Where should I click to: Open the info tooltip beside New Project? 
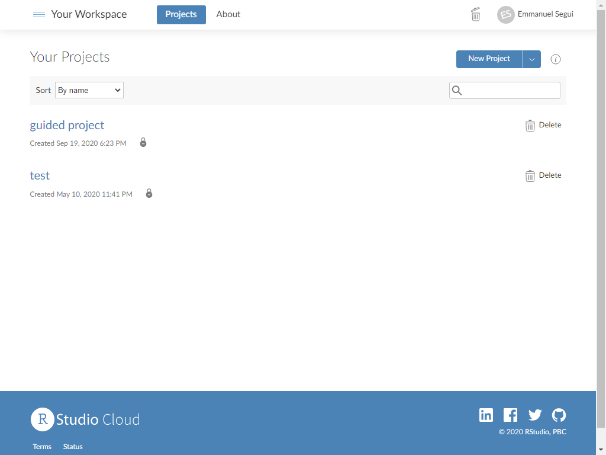point(555,59)
